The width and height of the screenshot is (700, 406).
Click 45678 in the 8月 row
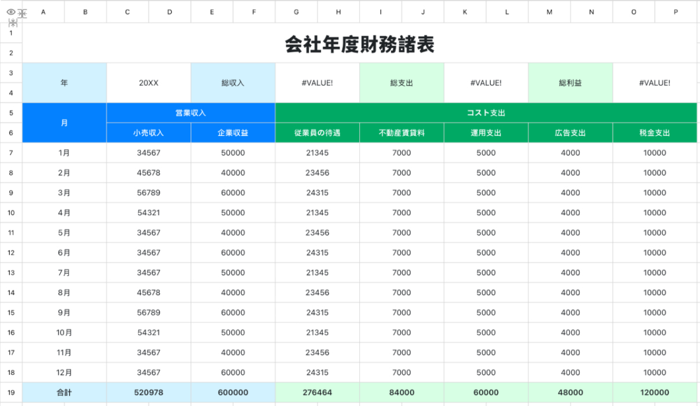149,293
